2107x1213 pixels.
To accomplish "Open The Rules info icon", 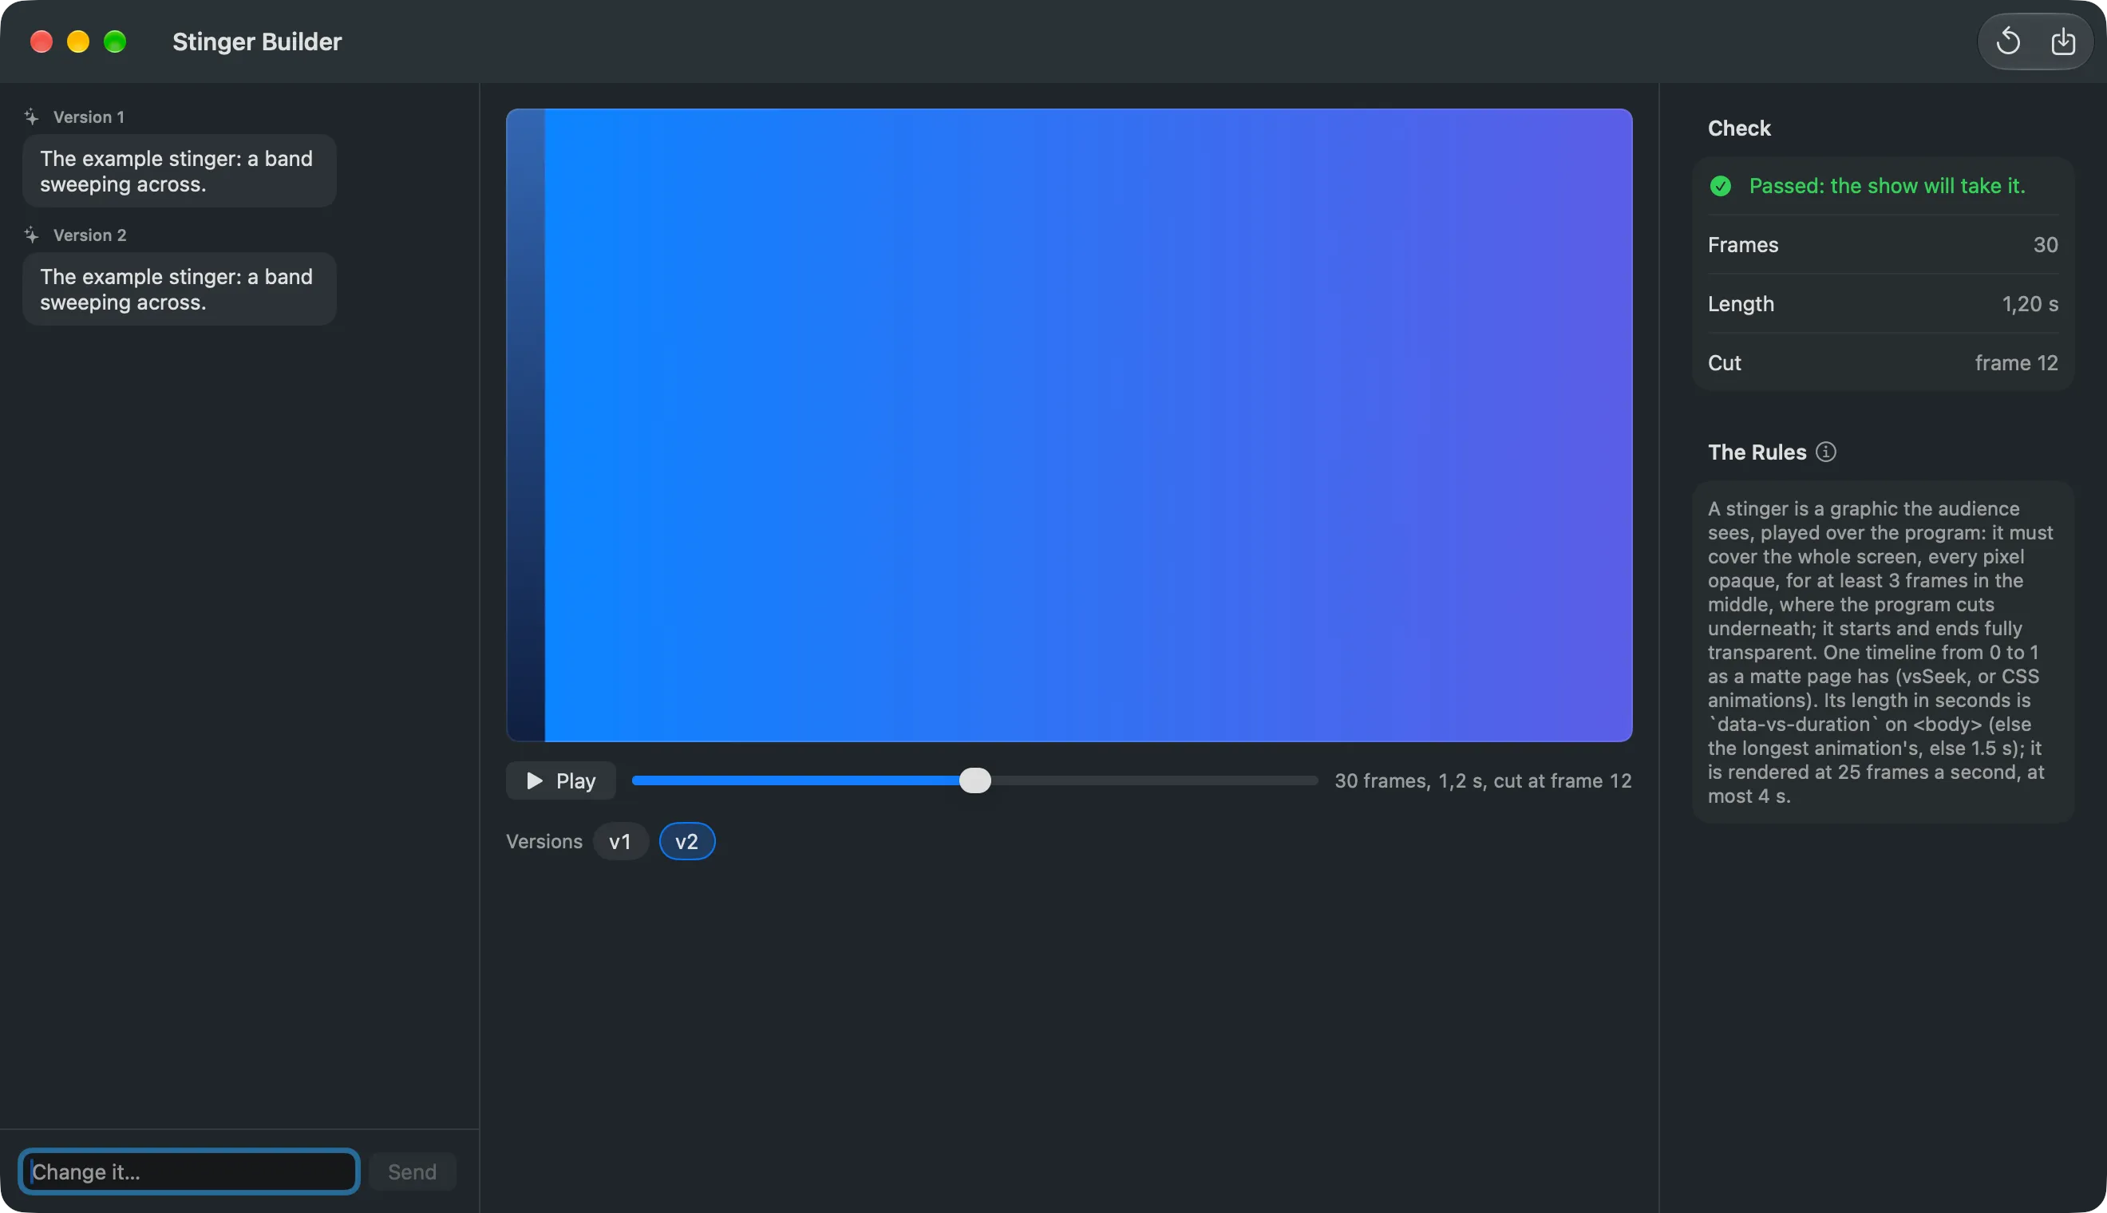I will tap(1825, 452).
